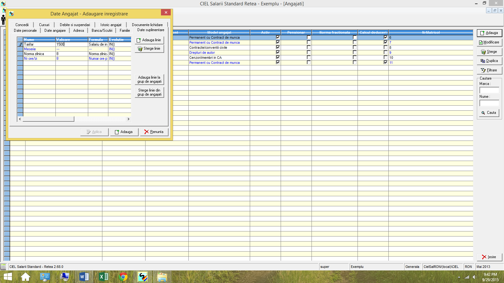
Task: Switch to Date personale tab
Action: (x=25, y=31)
